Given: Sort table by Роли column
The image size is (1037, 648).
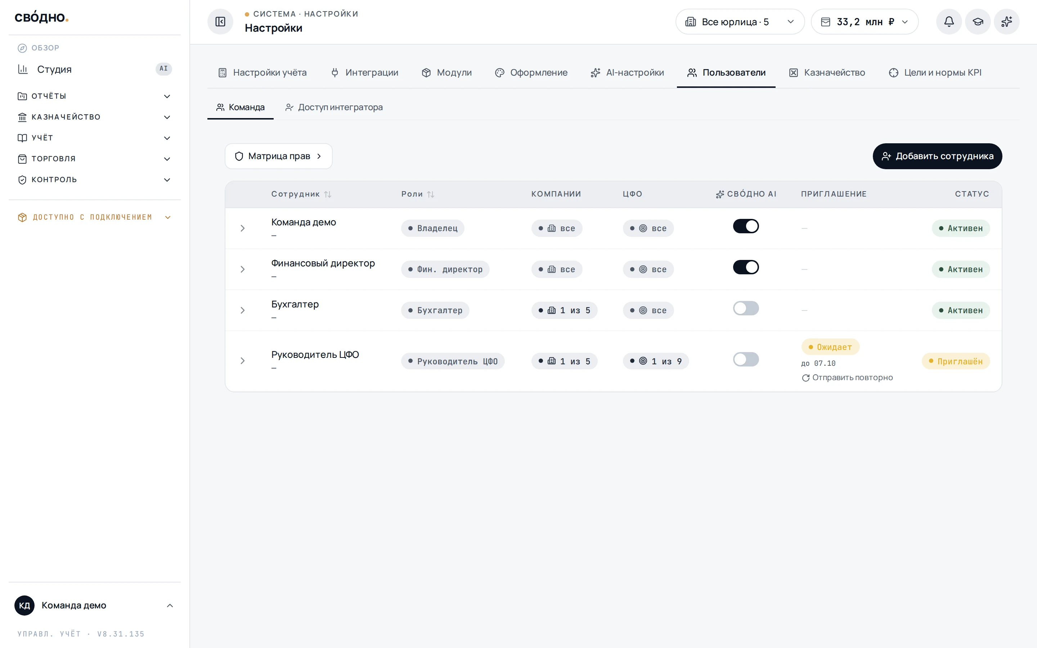Looking at the screenshot, I should coord(418,194).
